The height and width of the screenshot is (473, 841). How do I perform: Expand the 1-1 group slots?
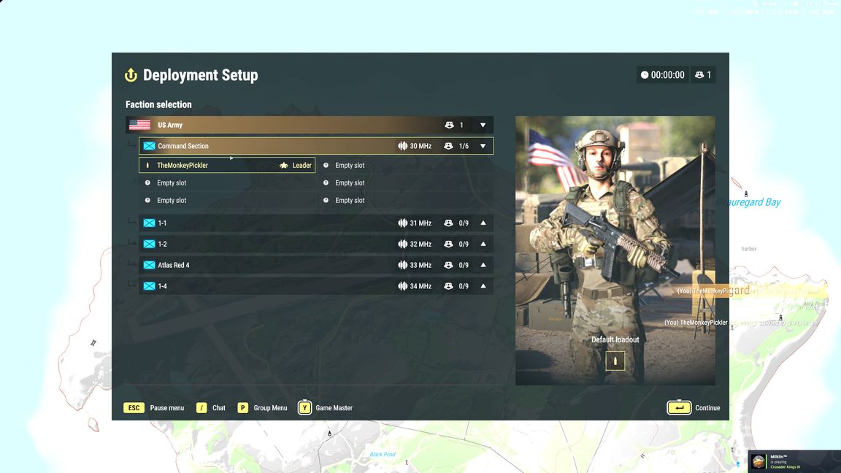click(483, 223)
